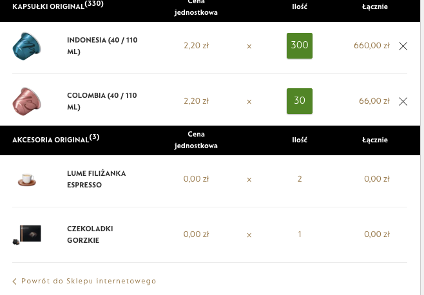
Task: Open the Indonesia quantity selector showing 300
Action: coord(300,46)
